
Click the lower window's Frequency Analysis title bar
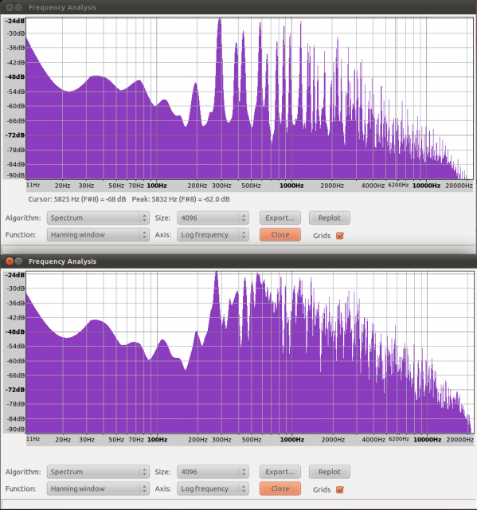[239, 261]
